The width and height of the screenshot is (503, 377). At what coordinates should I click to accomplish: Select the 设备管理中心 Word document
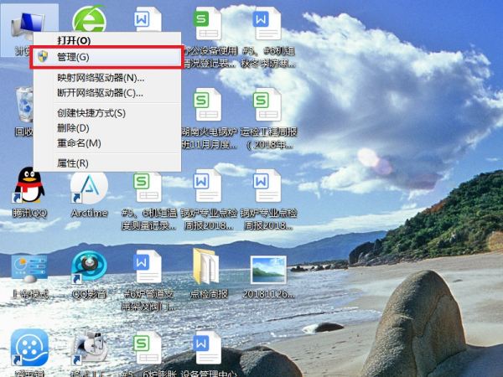click(x=207, y=348)
